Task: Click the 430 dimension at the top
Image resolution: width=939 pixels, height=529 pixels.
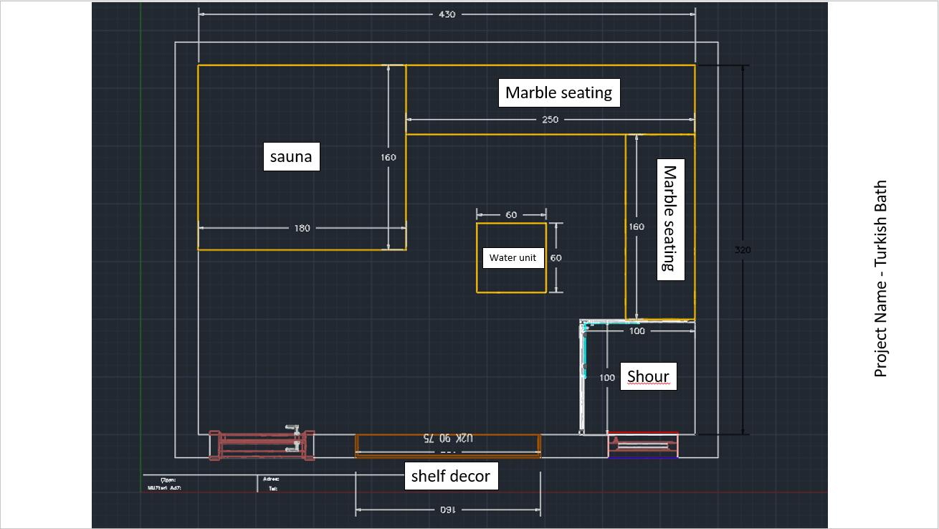Action: pos(447,14)
